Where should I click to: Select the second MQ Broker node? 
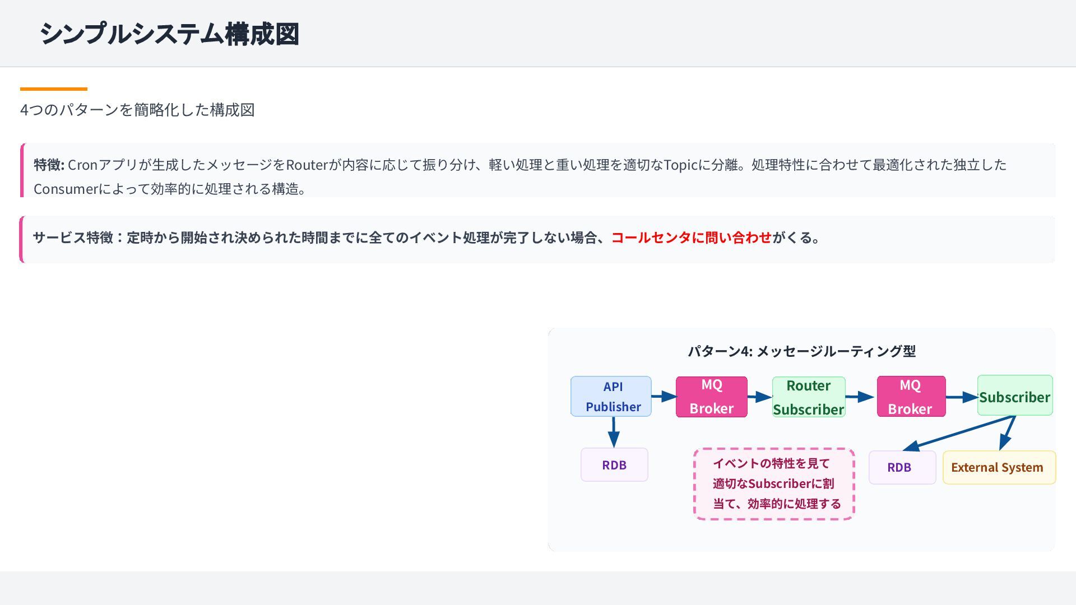click(911, 397)
